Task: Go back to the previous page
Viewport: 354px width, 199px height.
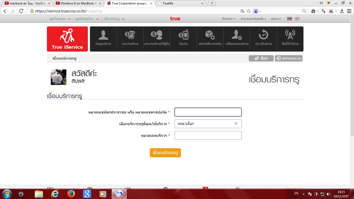Action: tap(5, 11)
